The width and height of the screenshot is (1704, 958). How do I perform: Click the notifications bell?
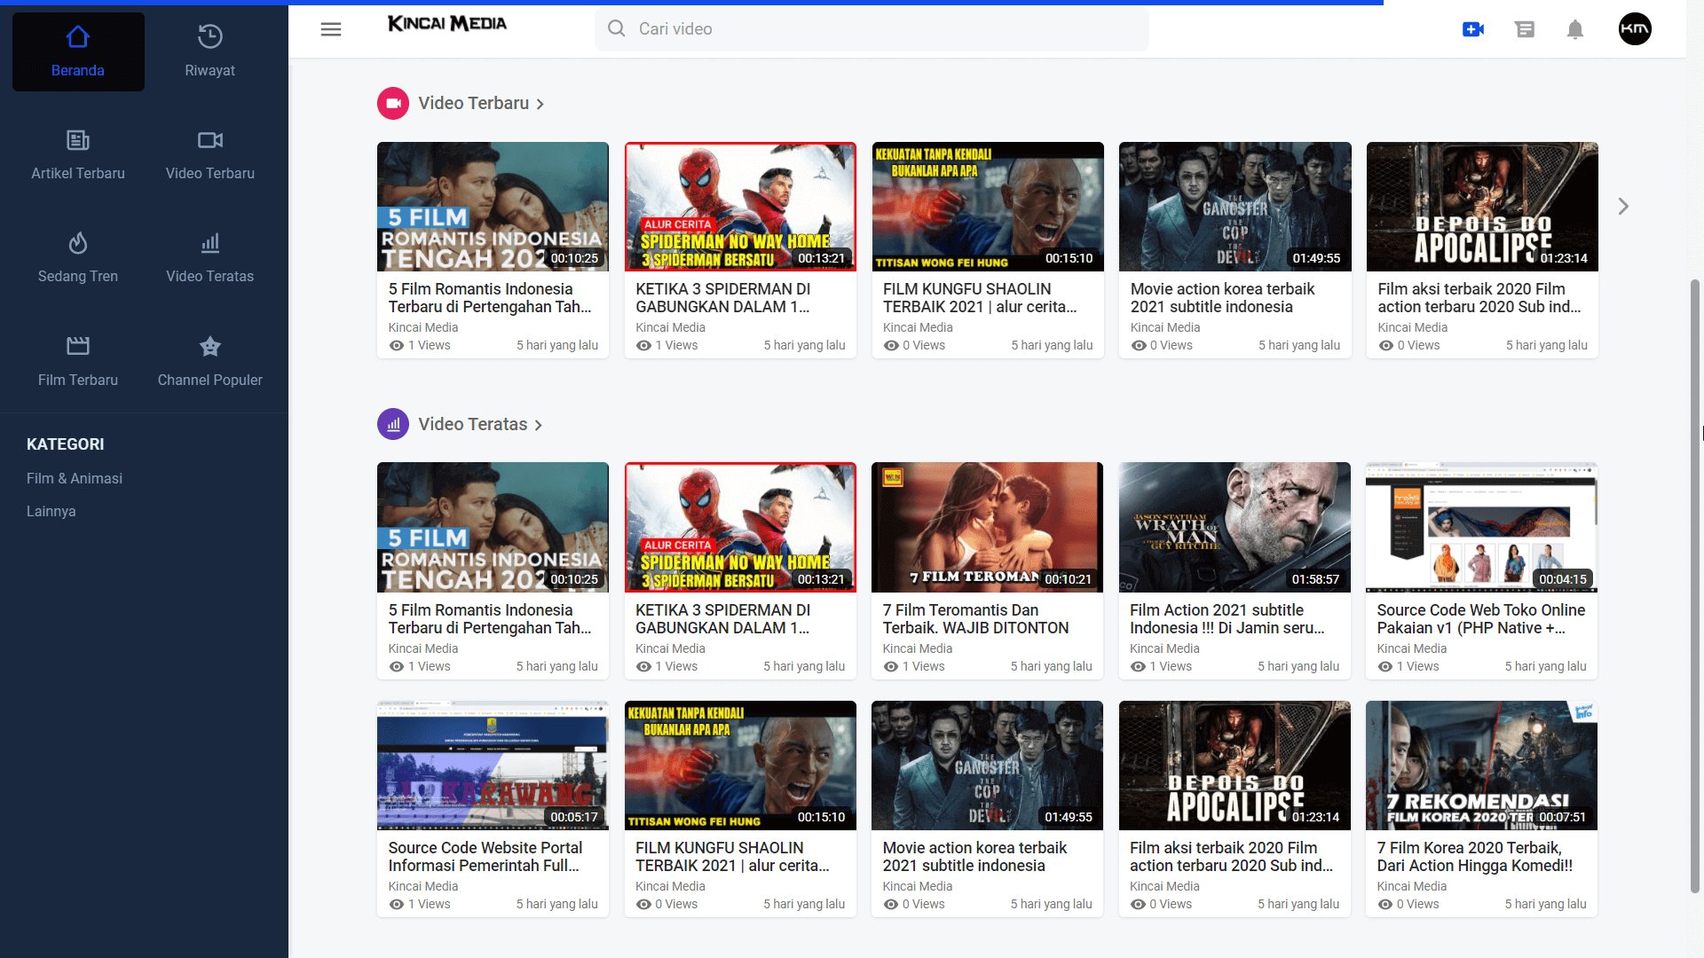1576,29
